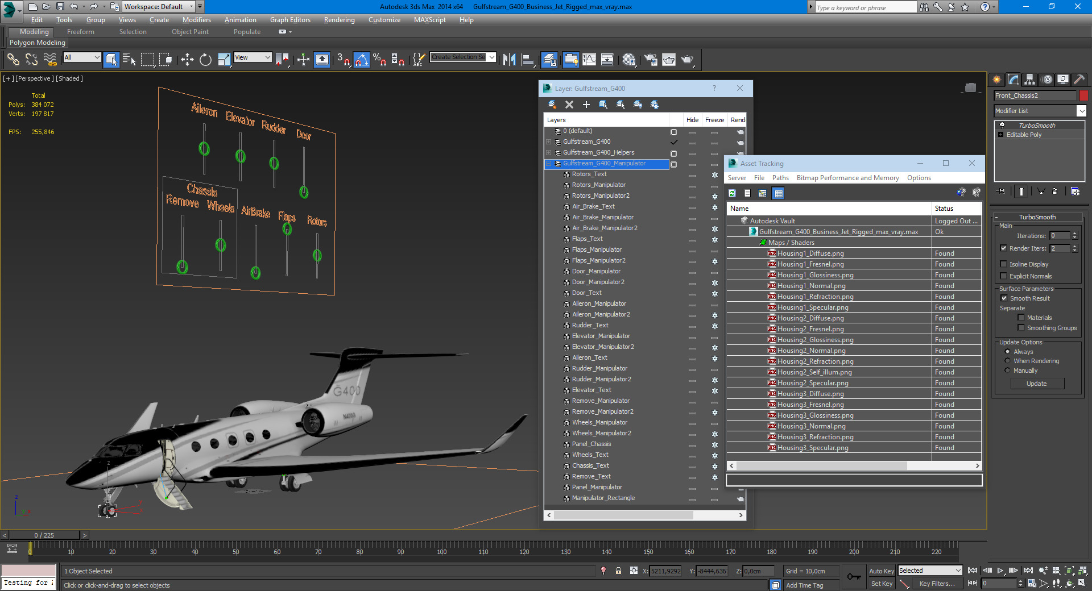Open the Modifier List dropdown
Image resolution: width=1092 pixels, height=591 pixels.
point(1040,111)
